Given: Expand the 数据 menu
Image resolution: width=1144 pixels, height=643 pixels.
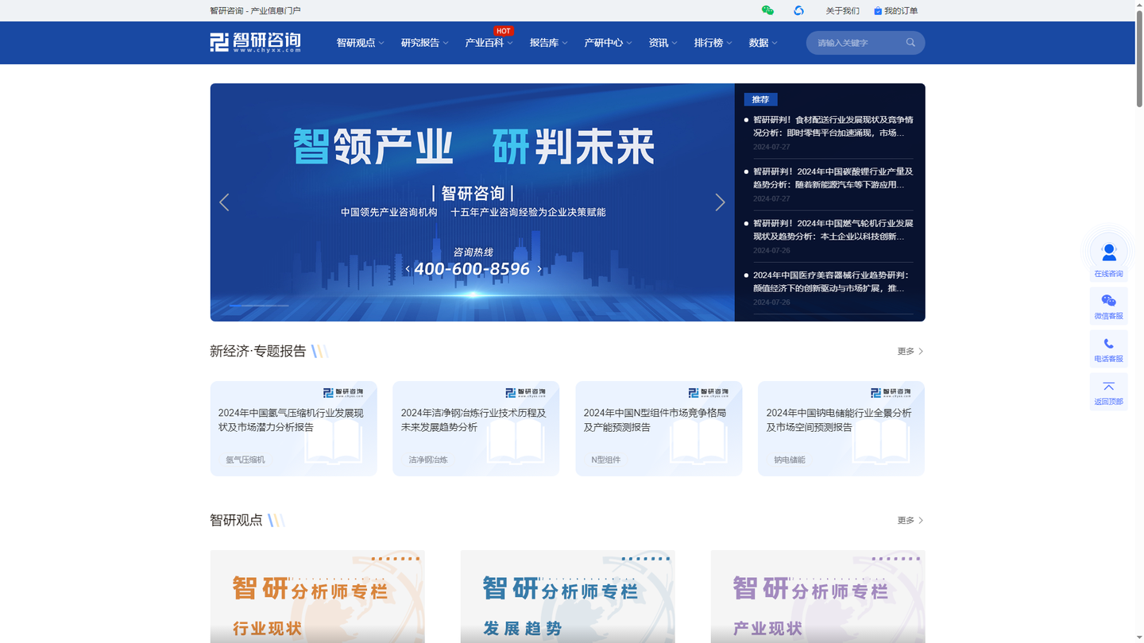Looking at the screenshot, I should (x=763, y=43).
